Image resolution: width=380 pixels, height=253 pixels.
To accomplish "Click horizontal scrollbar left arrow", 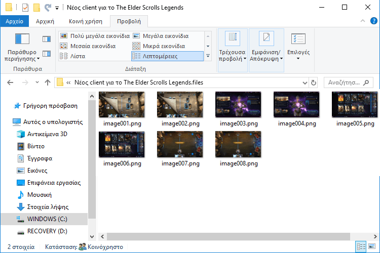I will pos(102,236).
